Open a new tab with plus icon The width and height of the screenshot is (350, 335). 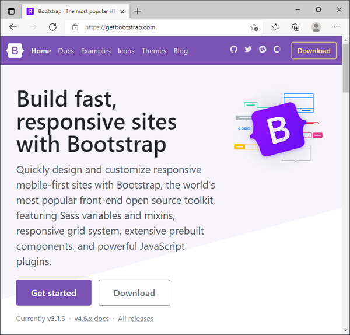(138, 11)
